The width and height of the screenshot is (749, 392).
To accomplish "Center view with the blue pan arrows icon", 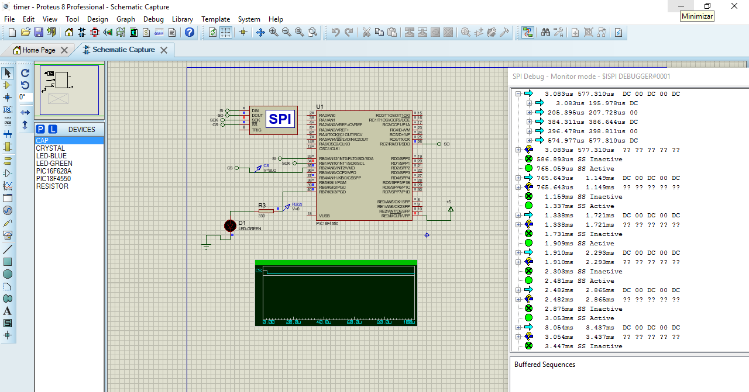I will click(x=261, y=32).
